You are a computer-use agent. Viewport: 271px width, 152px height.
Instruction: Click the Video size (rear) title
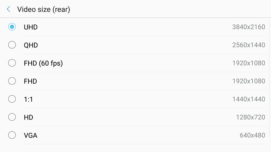[x=44, y=10]
